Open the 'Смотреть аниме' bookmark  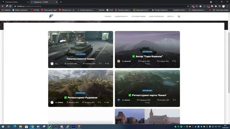[123, 10]
